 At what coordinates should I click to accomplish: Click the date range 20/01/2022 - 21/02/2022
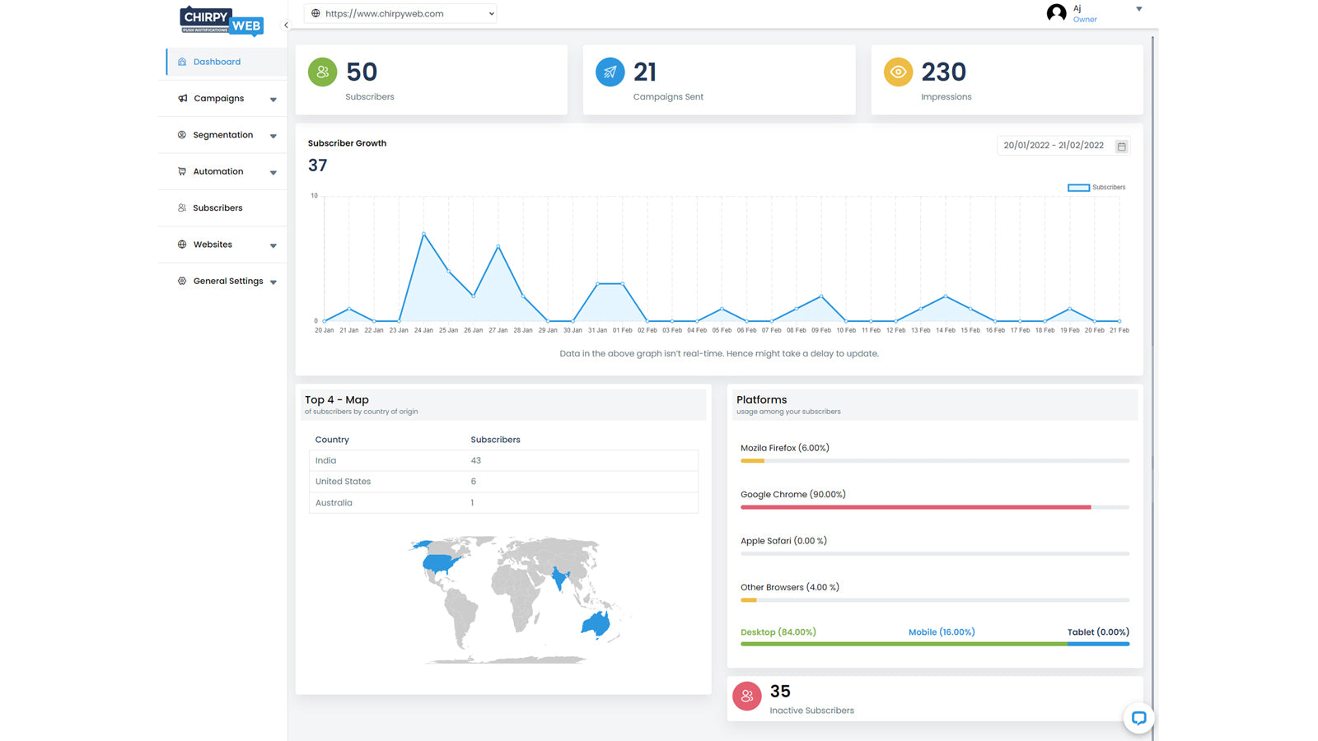point(1054,145)
